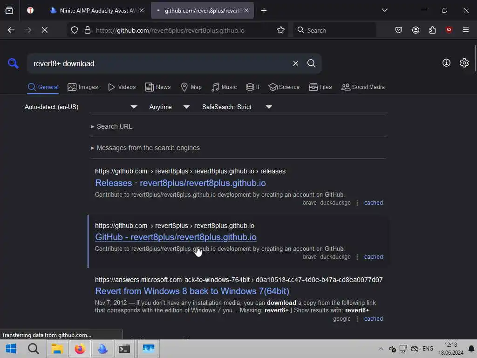Open the Firefox hamburger menu
The image size is (477, 358).
[466, 30]
